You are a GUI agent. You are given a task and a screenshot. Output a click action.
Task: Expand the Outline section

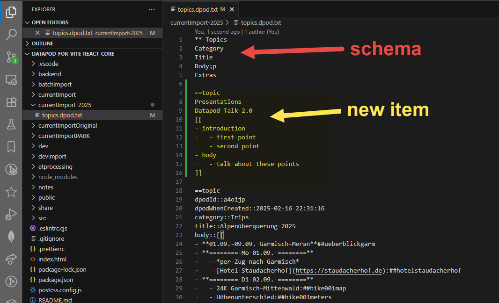tap(43, 43)
